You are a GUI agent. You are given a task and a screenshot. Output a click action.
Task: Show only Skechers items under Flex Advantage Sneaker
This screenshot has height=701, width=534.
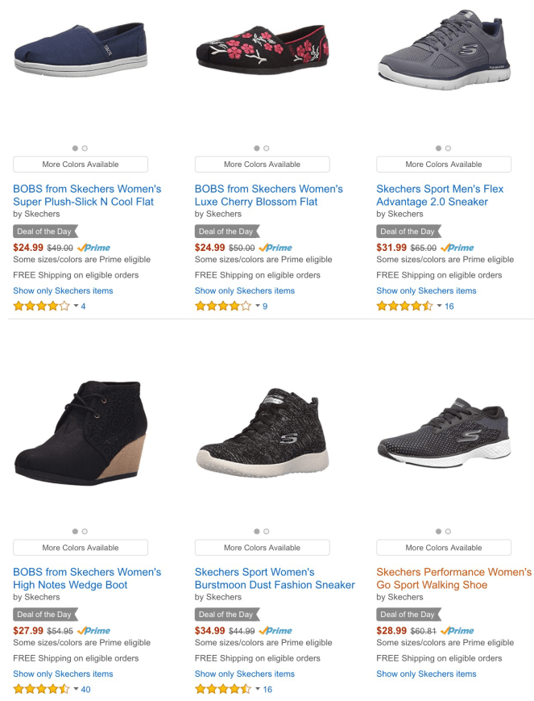coord(426,290)
